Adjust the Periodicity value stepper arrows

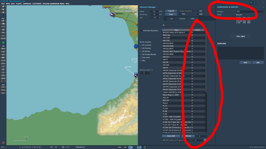pos(151,15)
